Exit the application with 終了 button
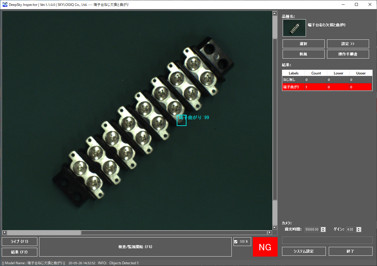Image resolution: width=377 pixels, height=266 pixels. [x=351, y=251]
